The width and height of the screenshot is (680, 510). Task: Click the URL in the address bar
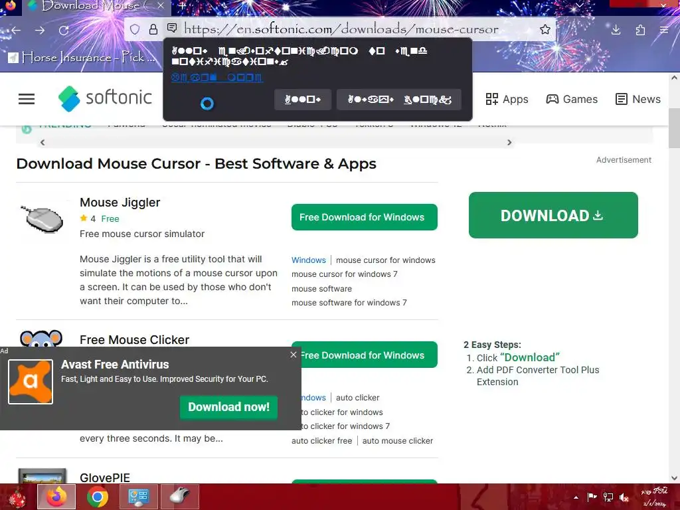pos(341,29)
